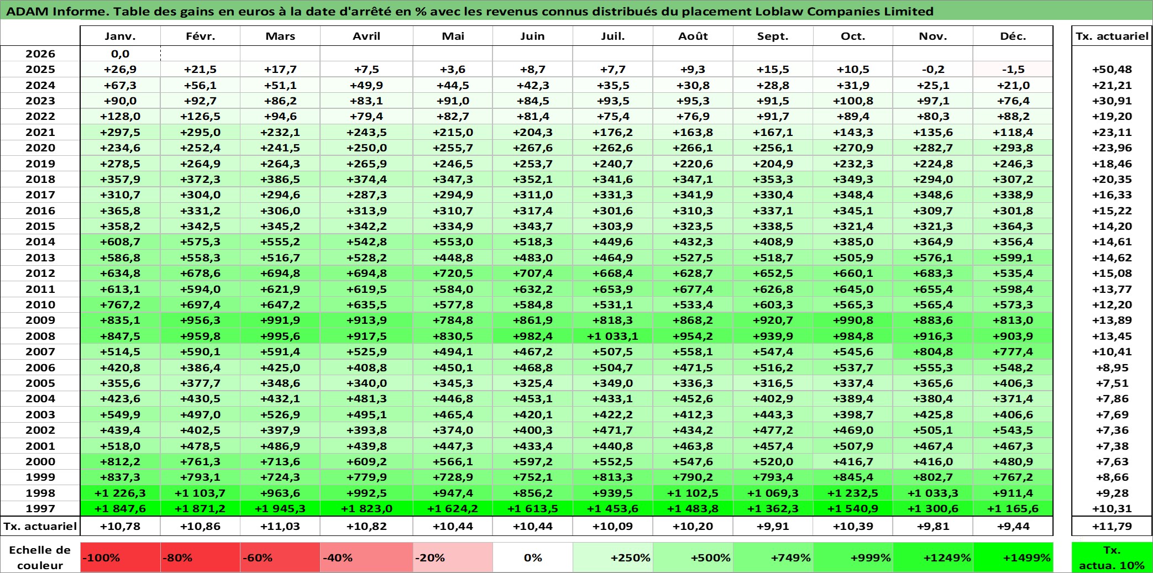
Task: Click the +7,36 actuarial rate for 2002
Action: (x=1112, y=430)
